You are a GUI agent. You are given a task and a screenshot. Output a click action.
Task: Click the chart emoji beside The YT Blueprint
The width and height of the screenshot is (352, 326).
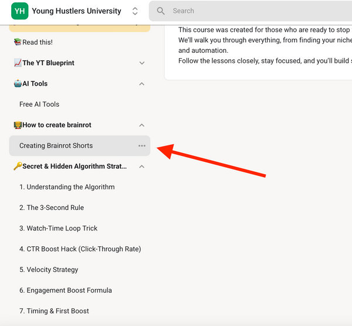click(17, 63)
